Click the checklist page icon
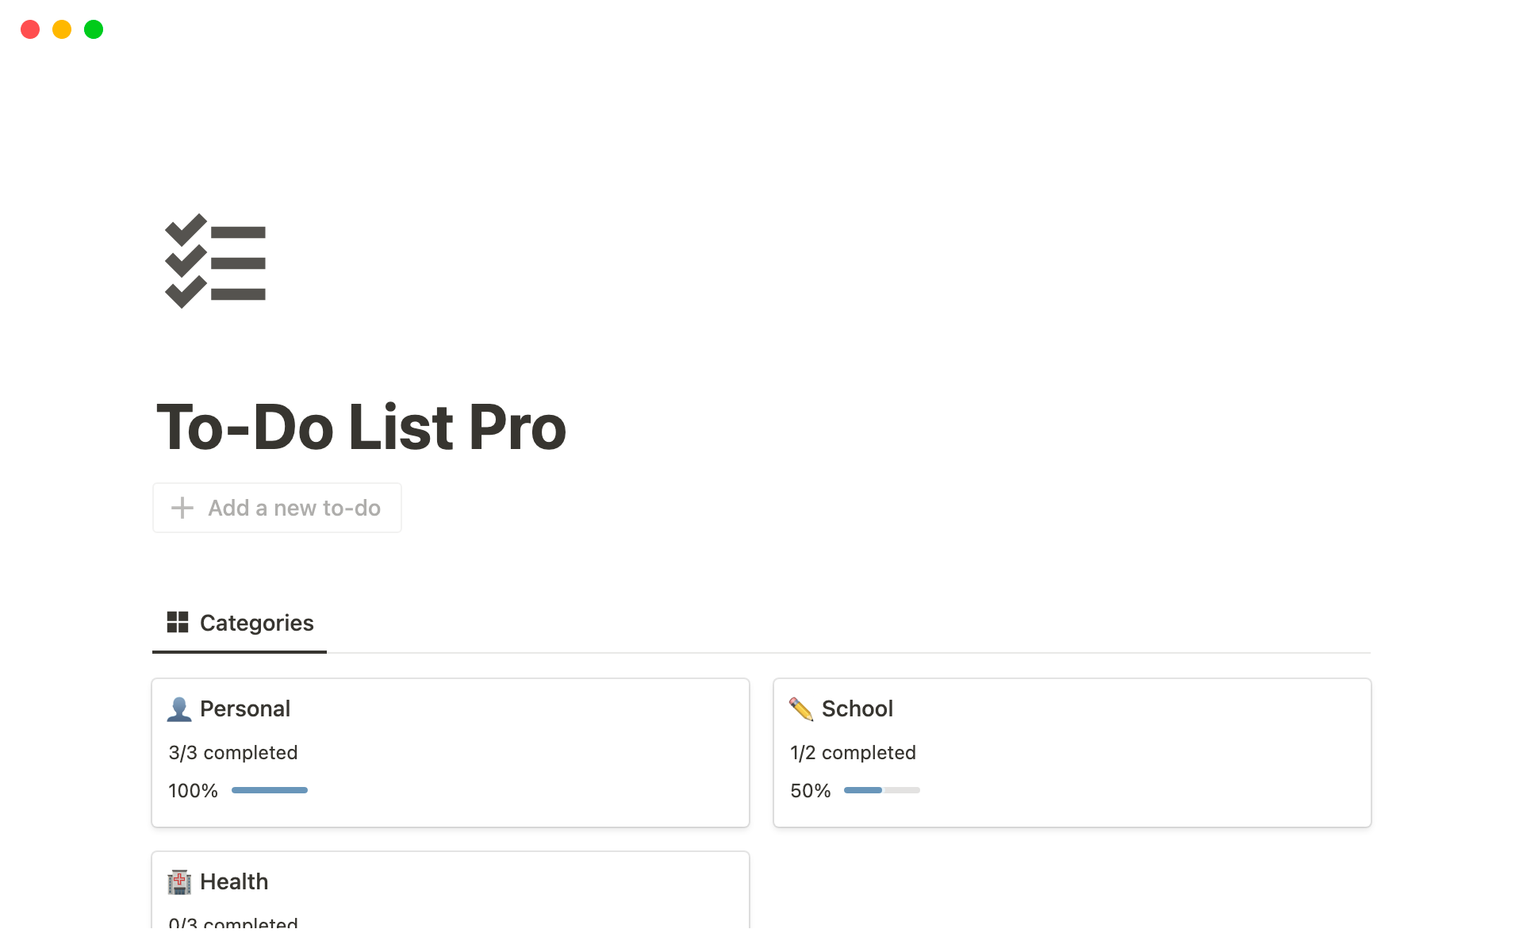This screenshot has height=952, width=1523. pyautogui.click(x=215, y=261)
